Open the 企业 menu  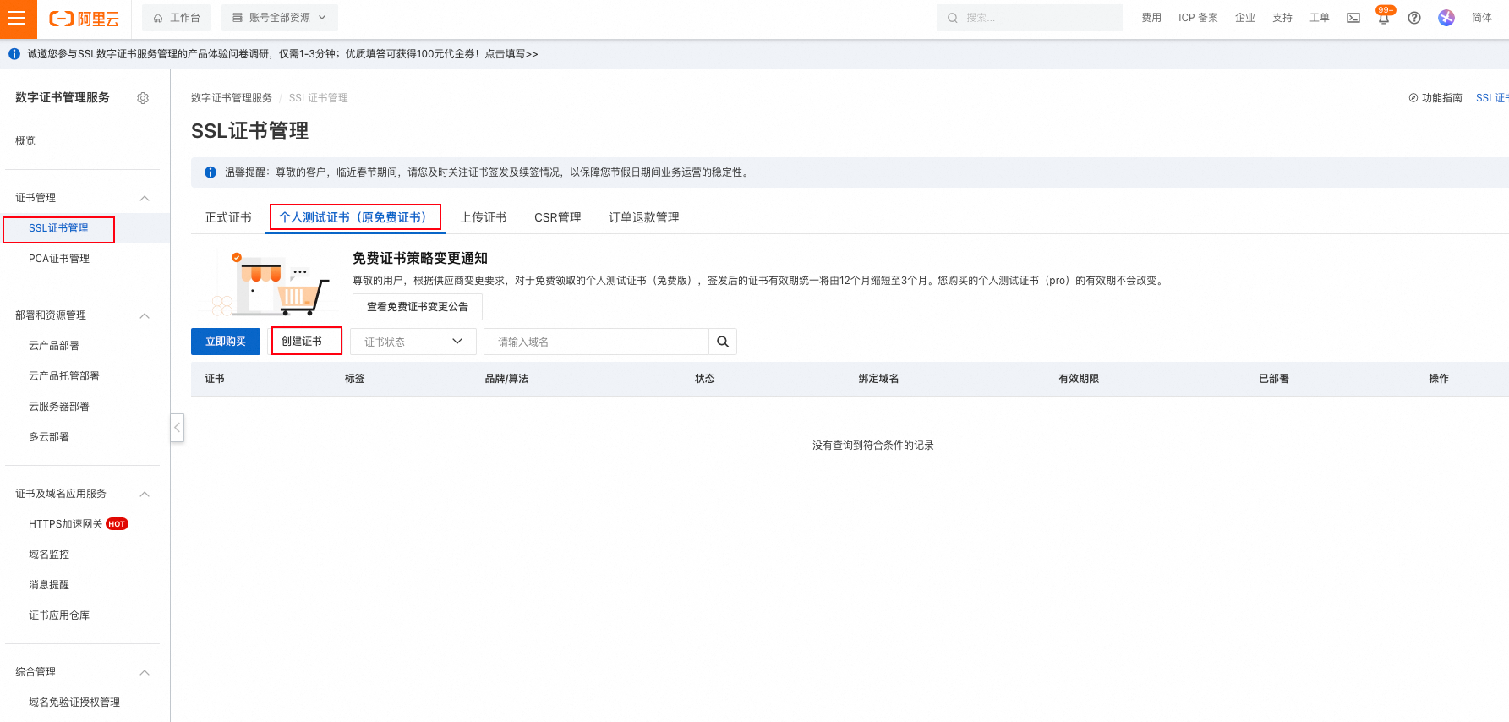pos(1244,18)
